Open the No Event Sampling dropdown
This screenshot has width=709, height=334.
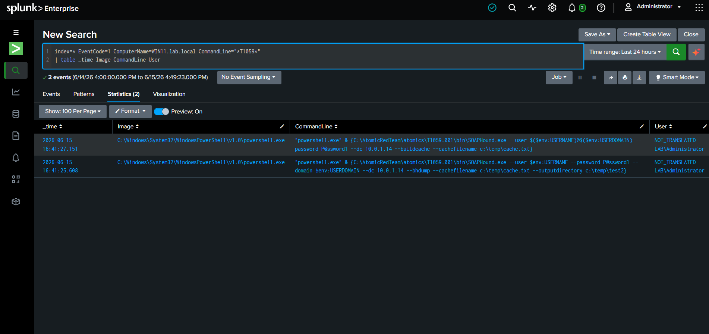tap(249, 77)
